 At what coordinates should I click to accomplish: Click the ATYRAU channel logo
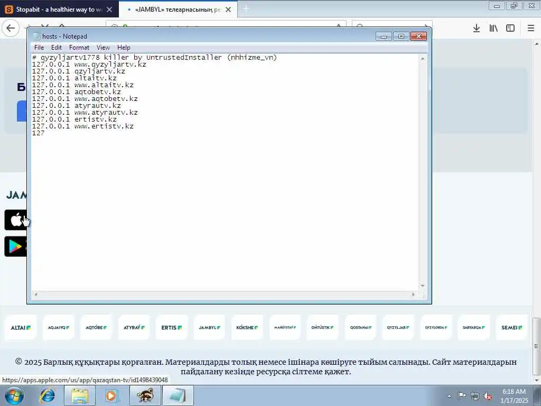(x=134, y=327)
